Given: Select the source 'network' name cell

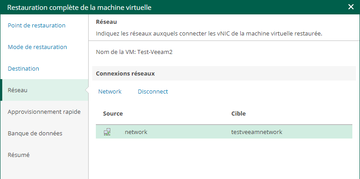Looking at the screenshot, I should (x=136, y=132).
